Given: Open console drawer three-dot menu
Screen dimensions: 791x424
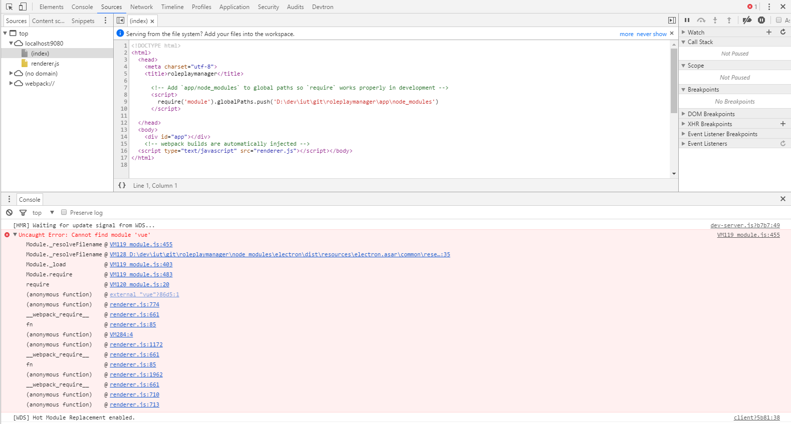Looking at the screenshot, I should [x=9, y=199].
